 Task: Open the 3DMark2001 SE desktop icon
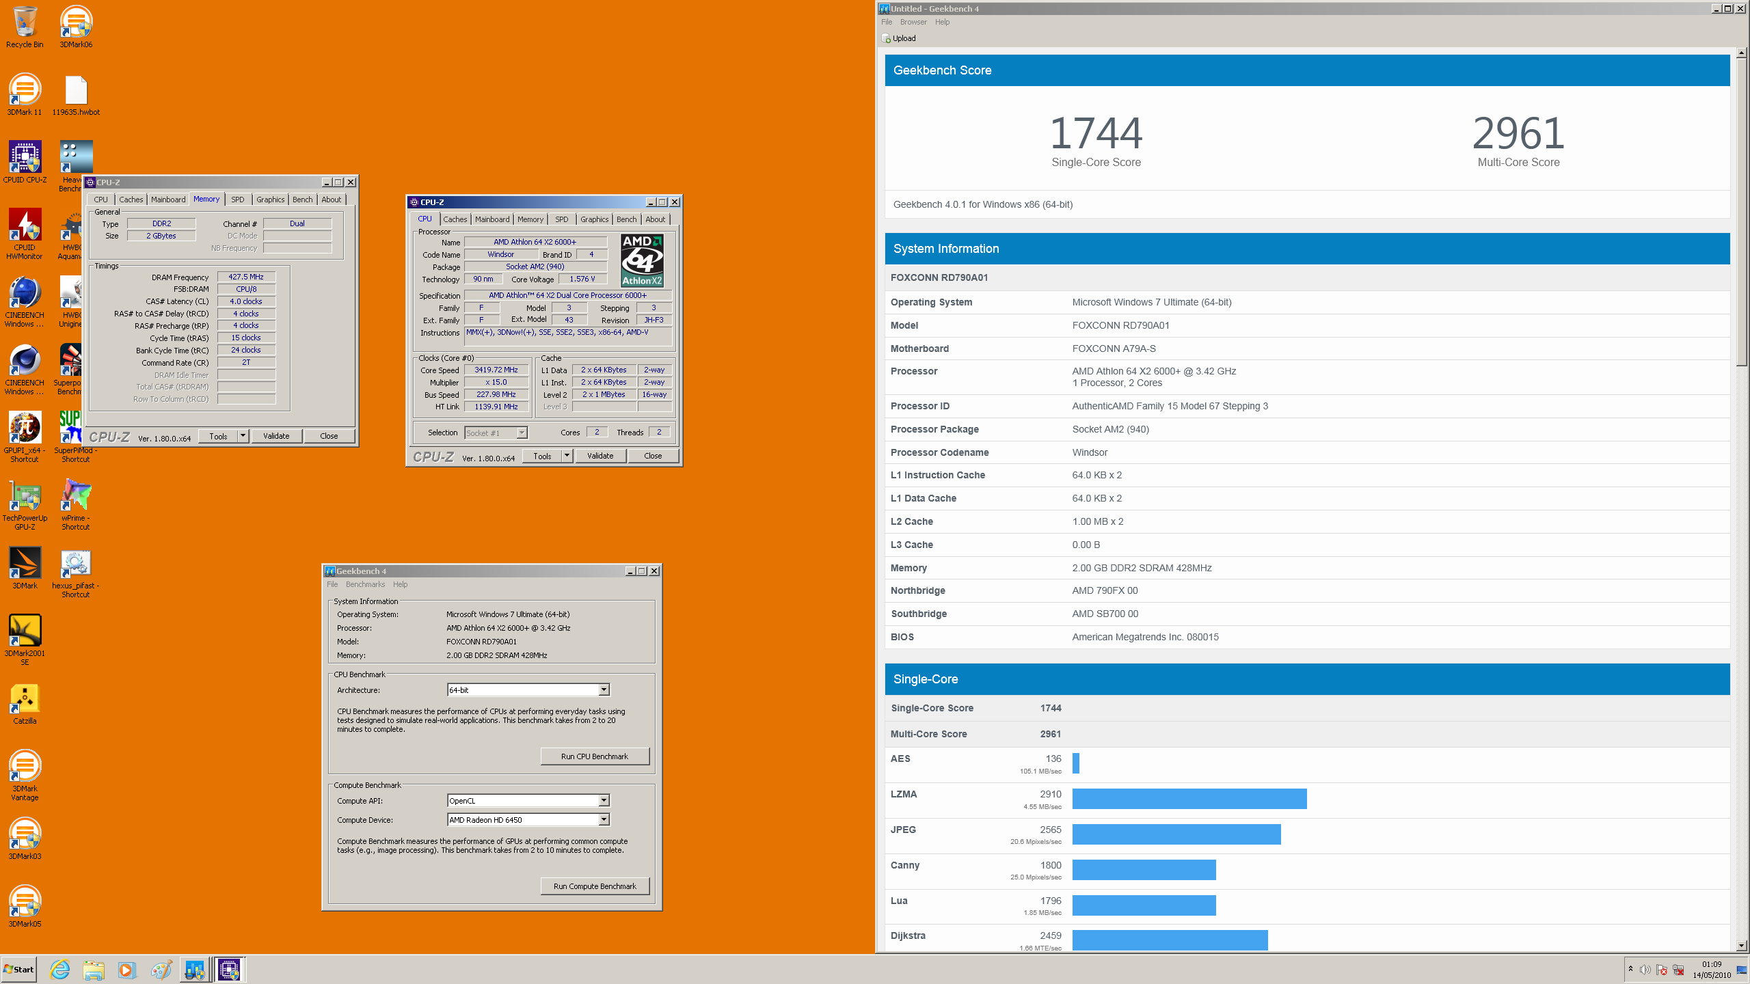[x=25, y=640]
